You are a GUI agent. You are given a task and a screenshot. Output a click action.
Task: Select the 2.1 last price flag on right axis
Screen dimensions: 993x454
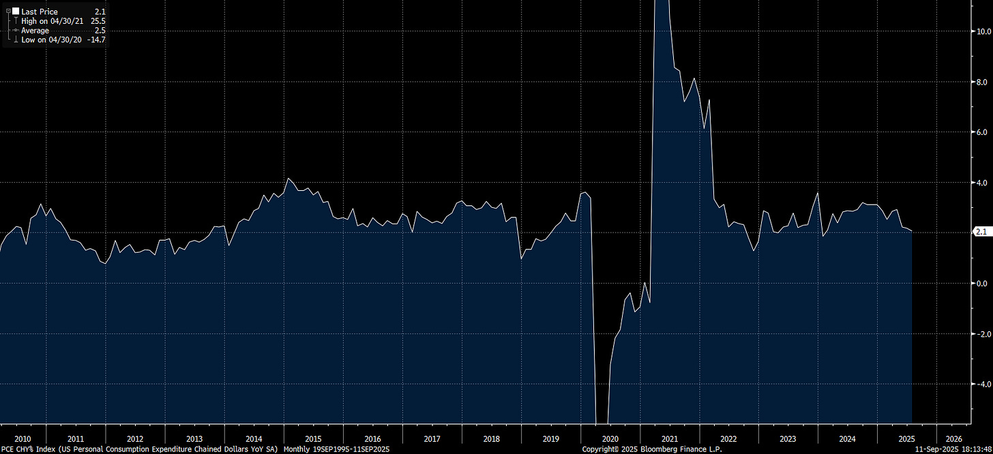[982, 232]
